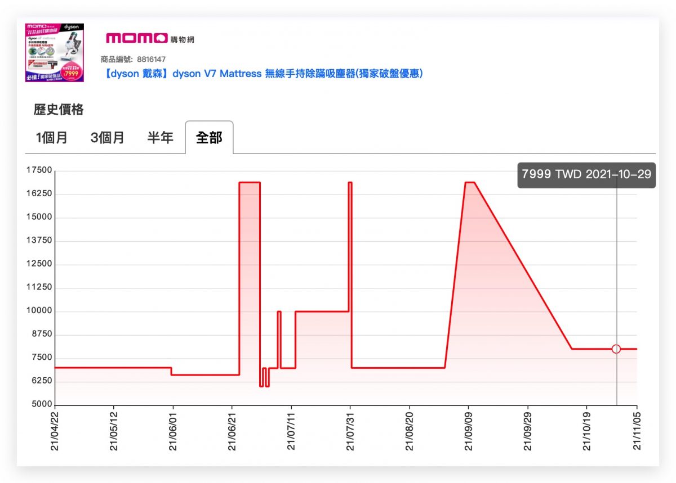Click the 21/11/05 date label
The height and width of the screenshot is (483, 676).
click(637, 431)
